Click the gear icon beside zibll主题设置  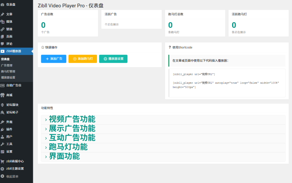(x=3, y=169)
